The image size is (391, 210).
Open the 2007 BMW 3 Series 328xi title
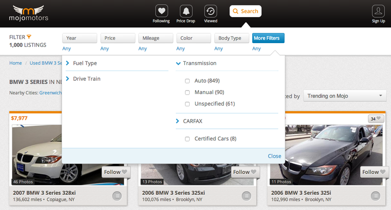point(44,193)
